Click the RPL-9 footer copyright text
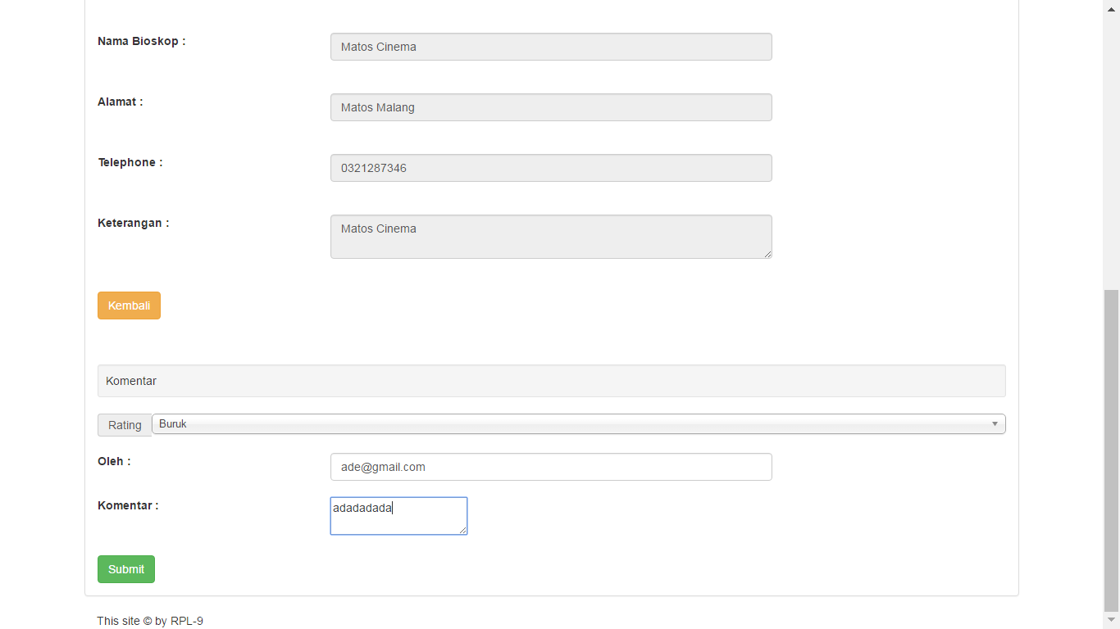Viewport: 1120px width, 629px height. 150,621
